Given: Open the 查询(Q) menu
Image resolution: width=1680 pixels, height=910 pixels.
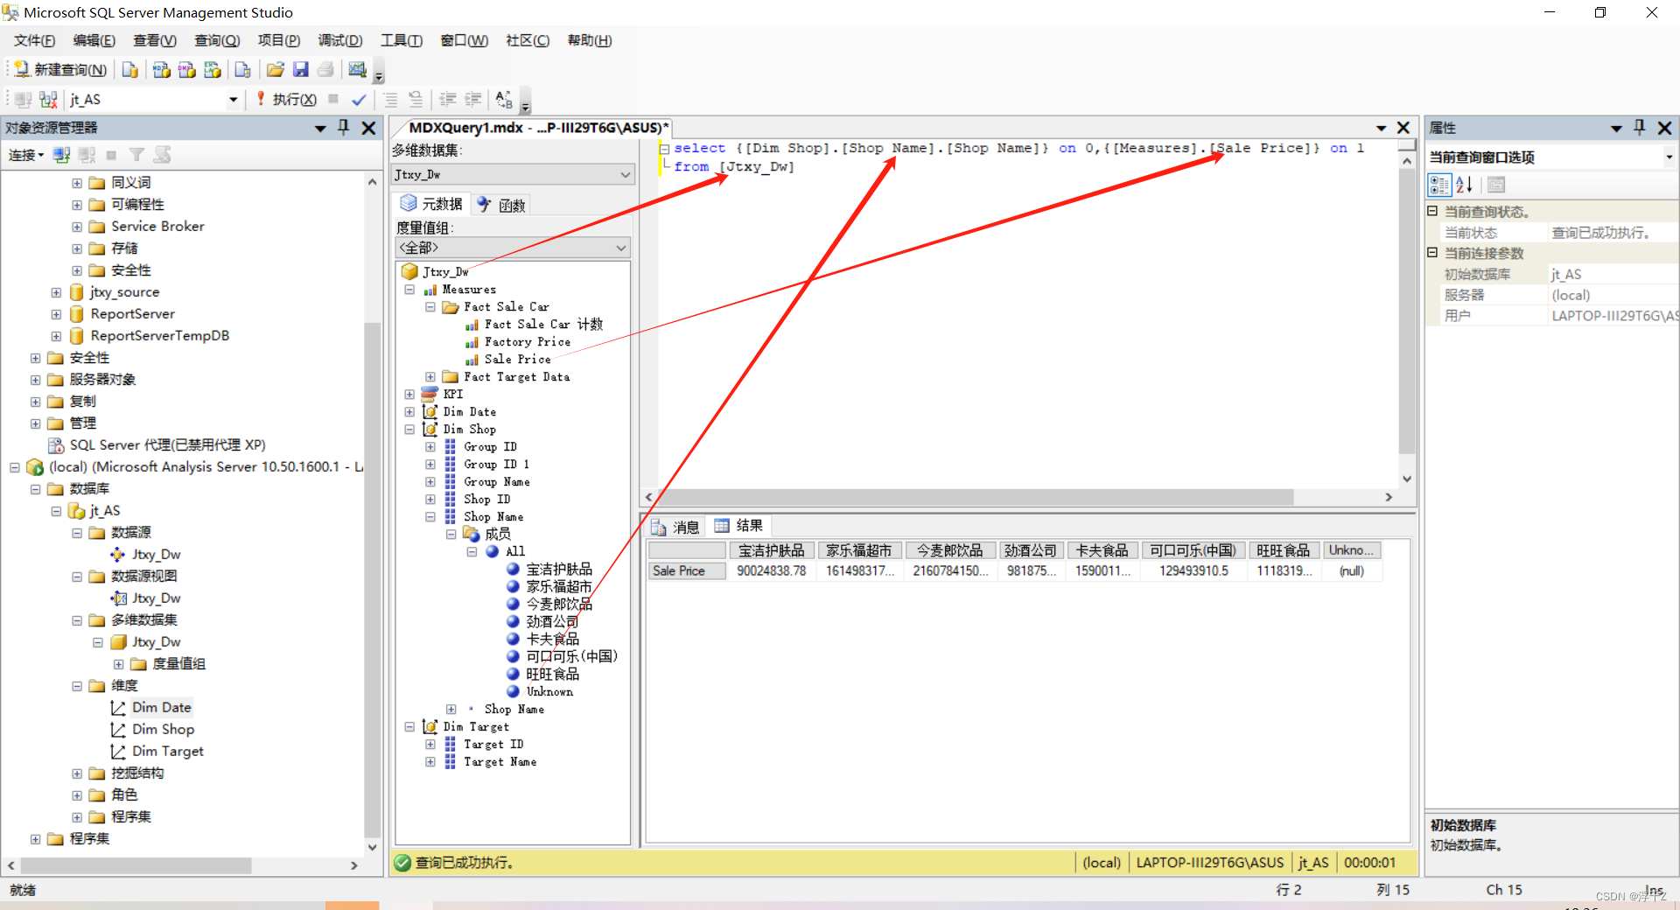Looking at the screenshot, I should (217, 40).
